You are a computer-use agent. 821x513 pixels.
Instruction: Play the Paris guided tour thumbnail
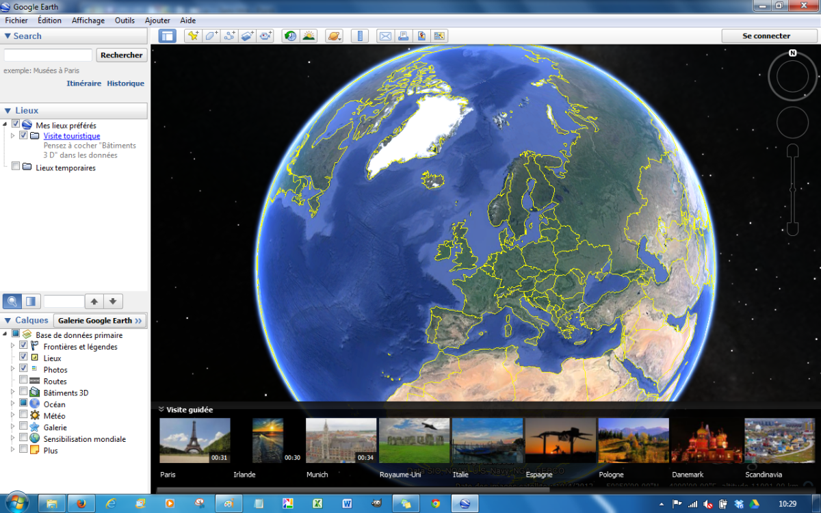click(195, 440)
